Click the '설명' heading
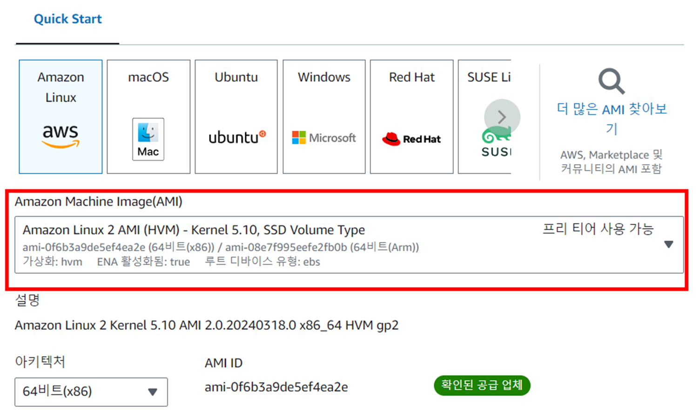The width and height of the screenshot is (700, 419). [27, 300]
